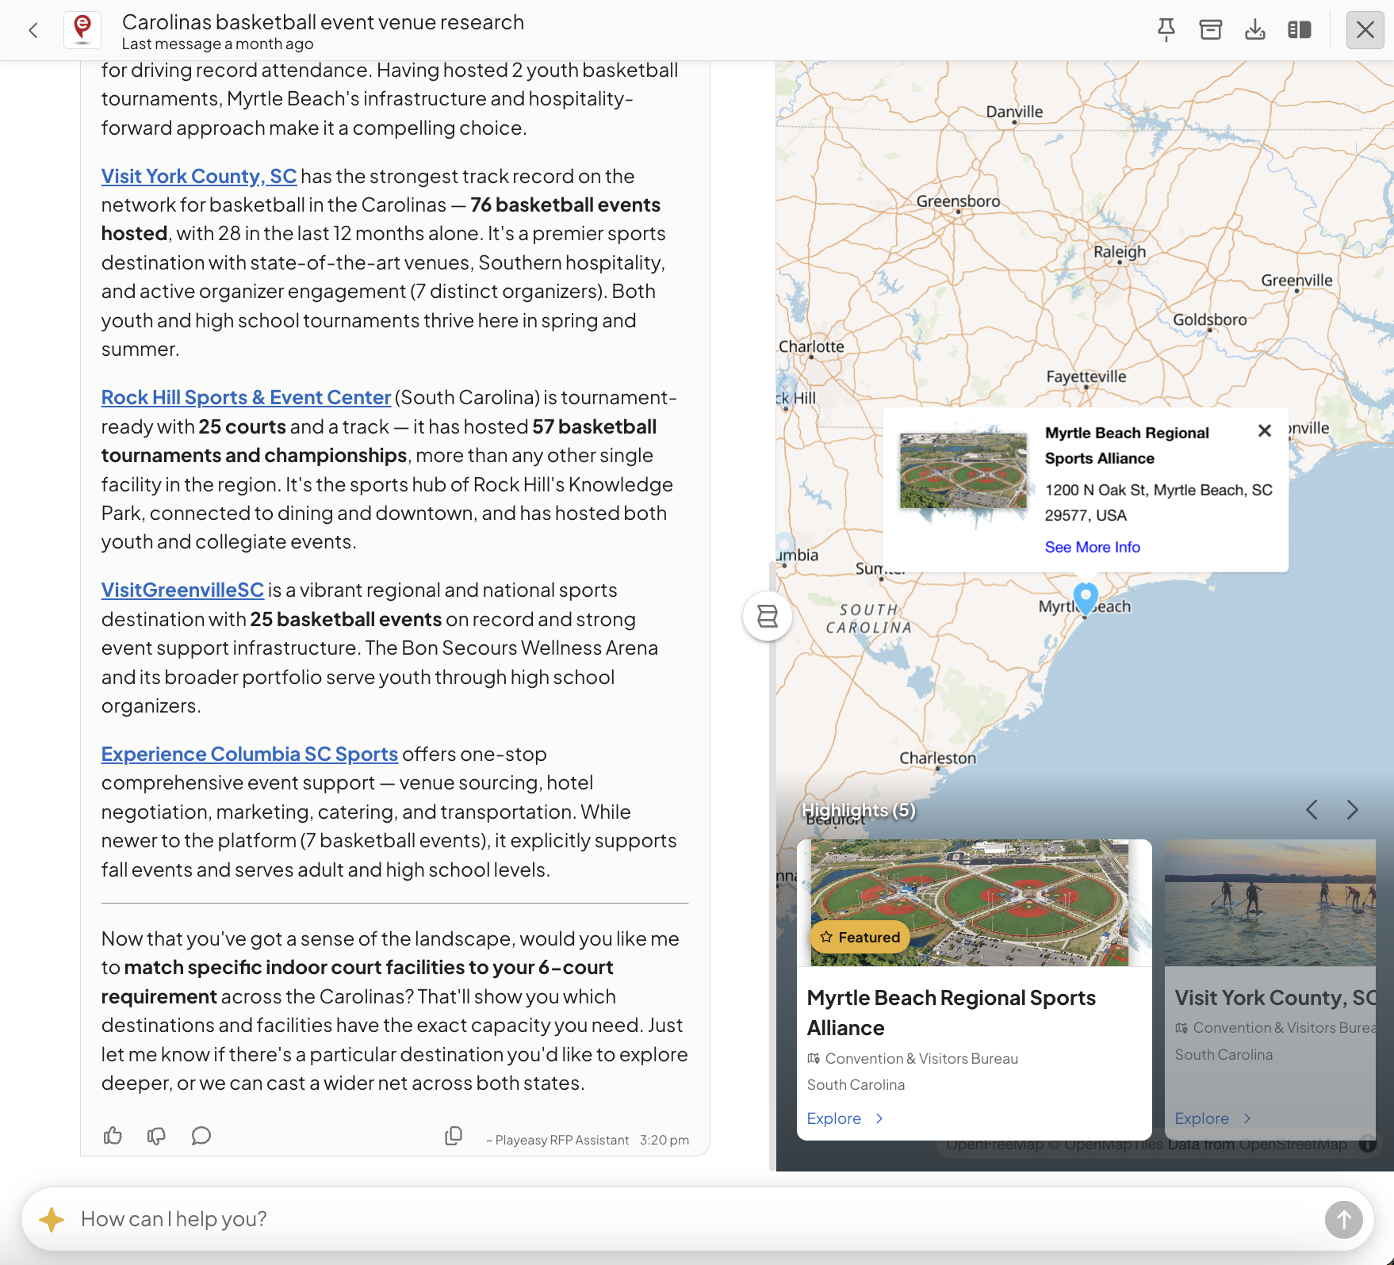Click the Myrtle Beach Regional Sports Alliance card title
This screenshot has height=1265, width=1394.
(952, 1013)
